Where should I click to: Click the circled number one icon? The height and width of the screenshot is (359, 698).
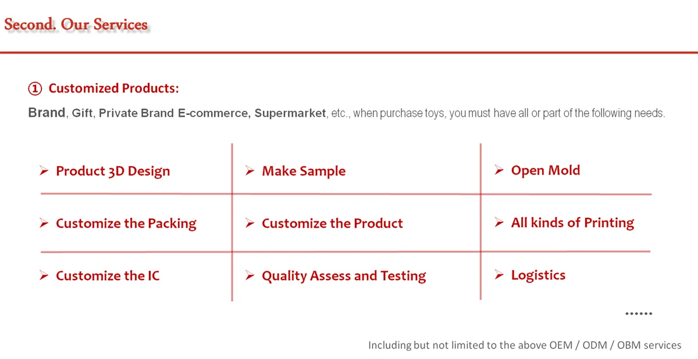35,88
